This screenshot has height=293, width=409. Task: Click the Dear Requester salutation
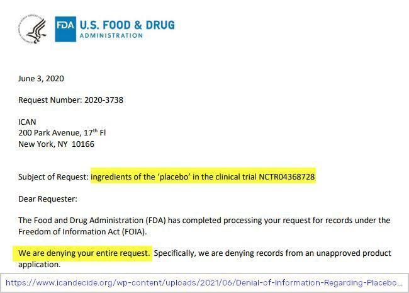click(48, 199)
